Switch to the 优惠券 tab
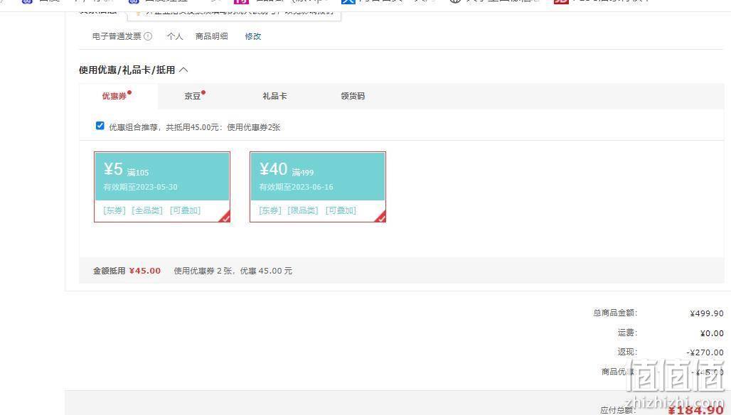The height and width of the screenshot is (415, 731). [x=114, y=96]
